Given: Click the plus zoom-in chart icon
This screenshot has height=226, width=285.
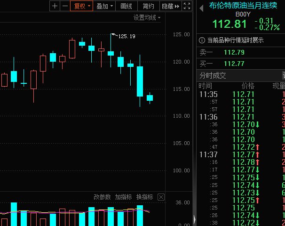Looking at the screenshot, I should pos(55,6).
